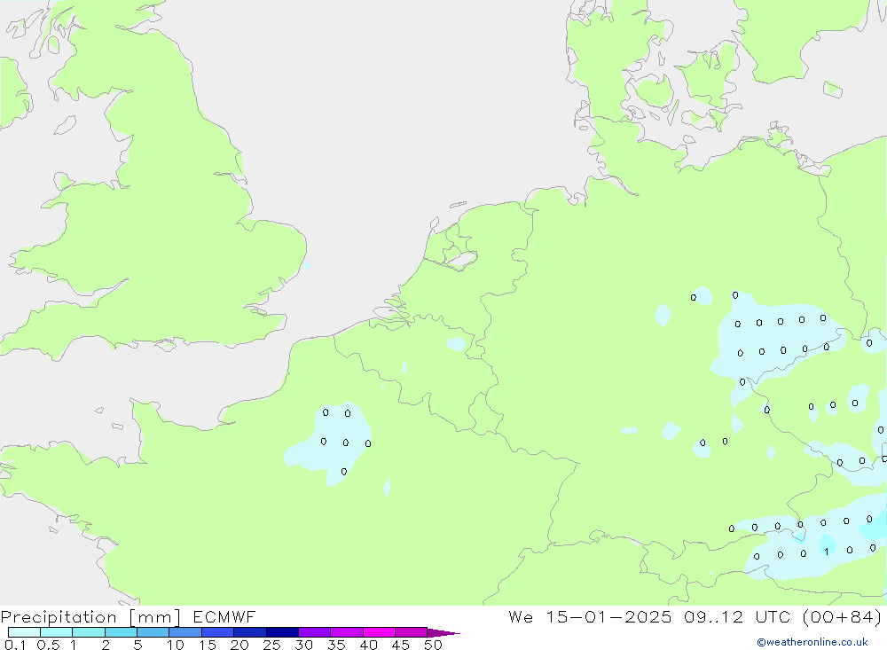The image size is (887, 650).
Task: Select the 2–5 mm legend color swatch
Action: click(121, 632)
